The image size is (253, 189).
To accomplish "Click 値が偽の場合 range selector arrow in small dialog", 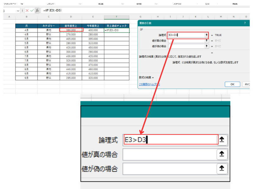I will click(x=206, y=46).
